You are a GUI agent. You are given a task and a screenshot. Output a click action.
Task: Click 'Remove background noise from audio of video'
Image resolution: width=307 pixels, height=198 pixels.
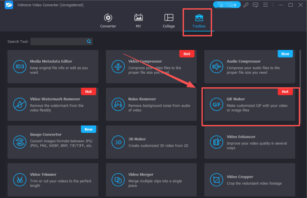pyautogui.click(x=159, y=108)
